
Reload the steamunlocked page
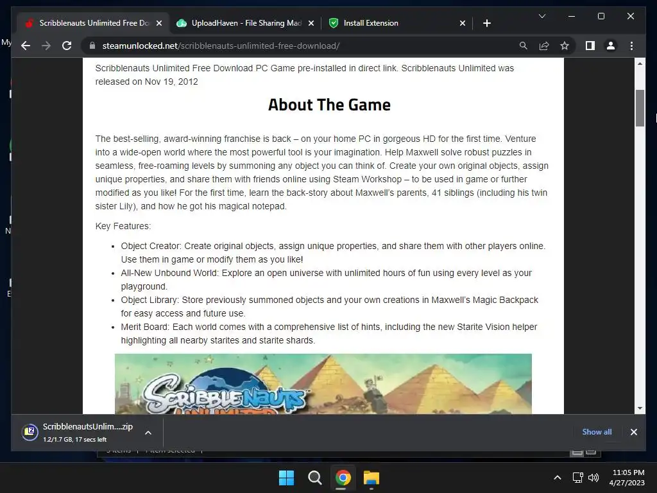coord(67,46)
